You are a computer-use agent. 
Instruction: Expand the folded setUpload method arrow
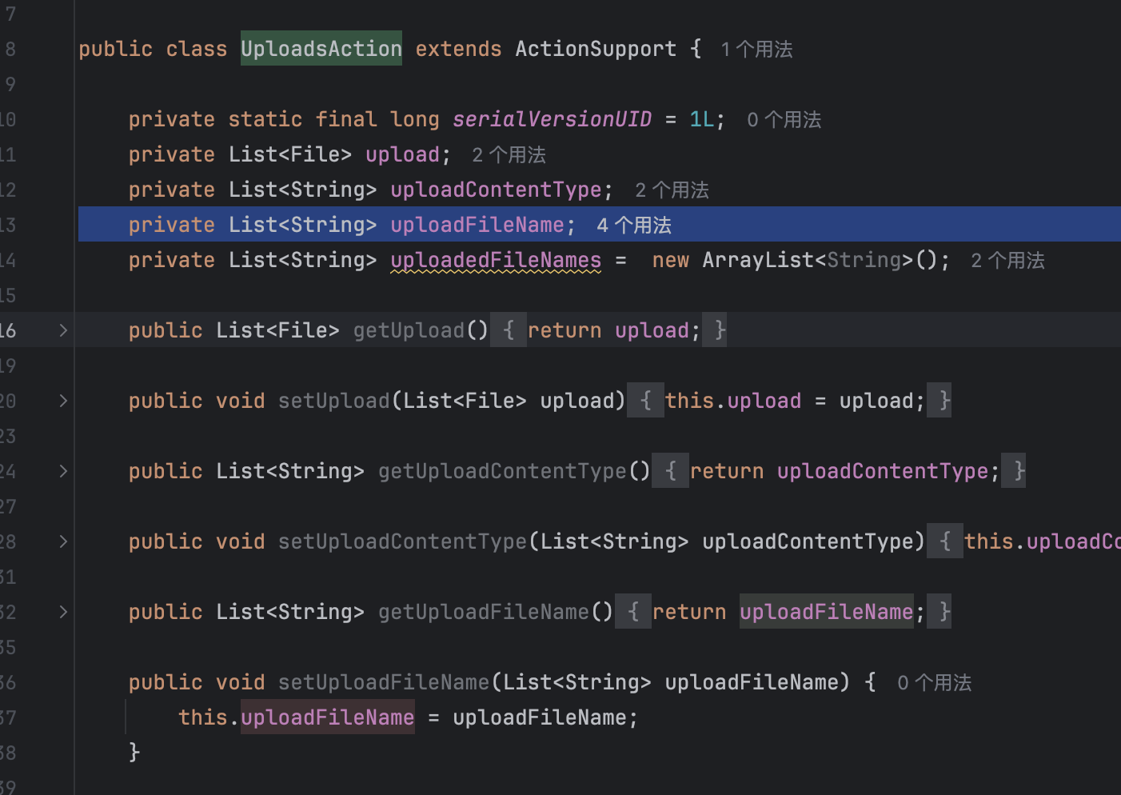63,401
